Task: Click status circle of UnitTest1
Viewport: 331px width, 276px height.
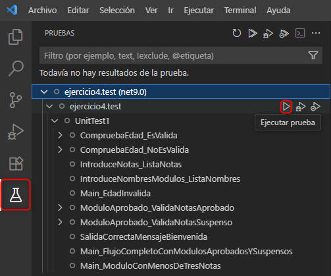Action: [x=67, y=121]
